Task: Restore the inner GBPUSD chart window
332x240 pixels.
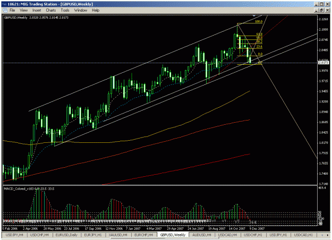Action: pos(321,10)
